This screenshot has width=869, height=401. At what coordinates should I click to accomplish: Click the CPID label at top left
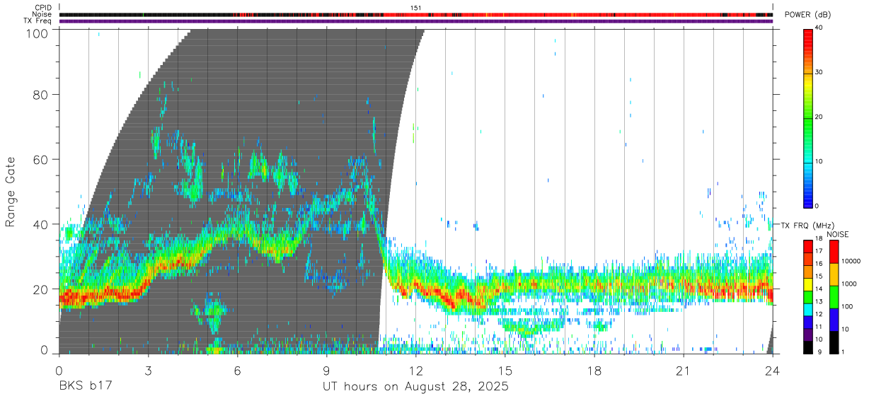point(43,8)
